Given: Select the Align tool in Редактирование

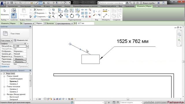Looking at the screenshot, I should point(60,11).
